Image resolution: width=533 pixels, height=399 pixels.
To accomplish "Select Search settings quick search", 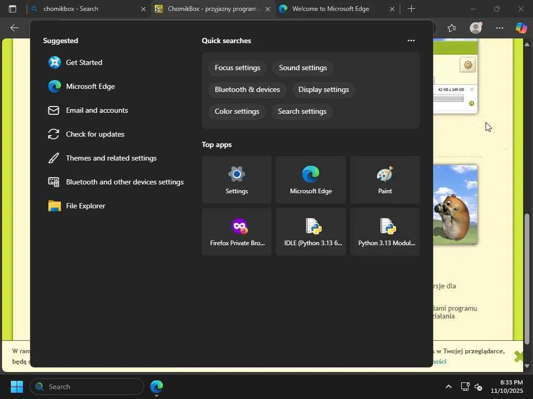I will coord(302,111).
